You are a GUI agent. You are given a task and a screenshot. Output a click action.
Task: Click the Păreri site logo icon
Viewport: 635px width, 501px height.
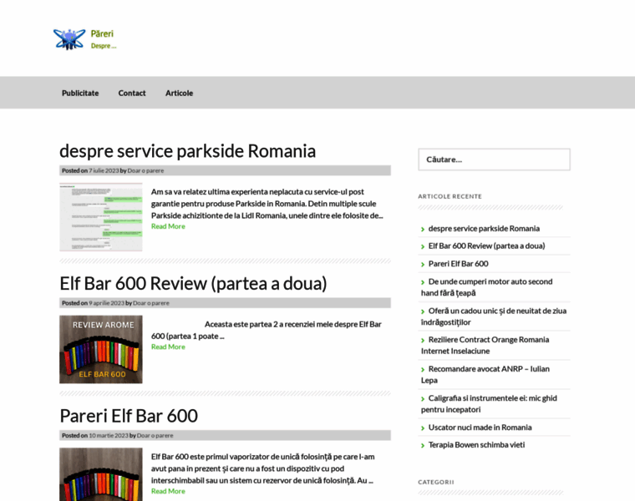[x=69, y=39]
